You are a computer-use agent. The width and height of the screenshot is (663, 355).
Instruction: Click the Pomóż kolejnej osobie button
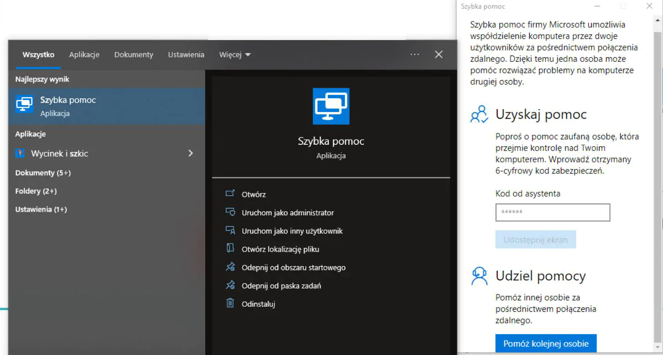[x=546, y=344]
